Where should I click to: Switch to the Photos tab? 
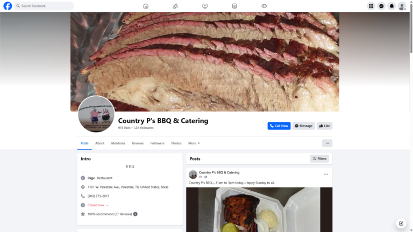click(176, 143)
